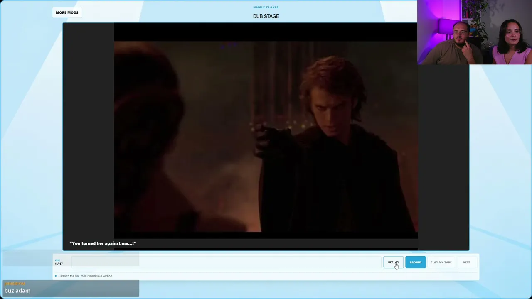Image resolution: width=532 pixels, height=299 pixels.
Task: Click the SINGLE PLAYER label
Action: click(266, 7)
